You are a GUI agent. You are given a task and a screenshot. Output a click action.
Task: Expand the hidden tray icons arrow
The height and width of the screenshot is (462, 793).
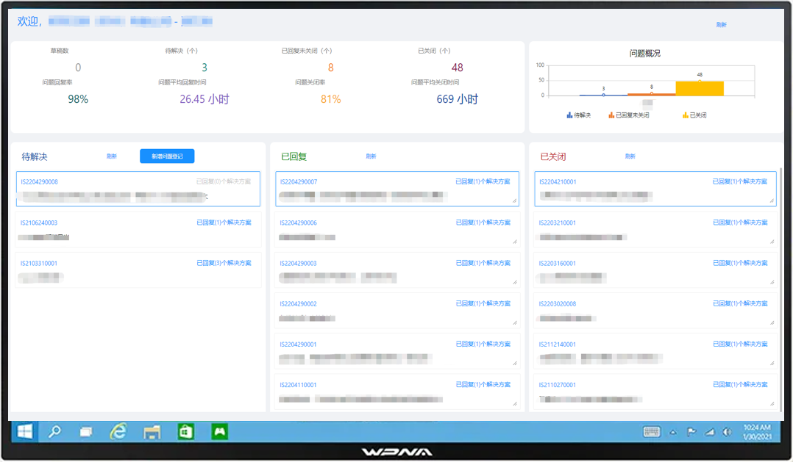tap(672, 432)
